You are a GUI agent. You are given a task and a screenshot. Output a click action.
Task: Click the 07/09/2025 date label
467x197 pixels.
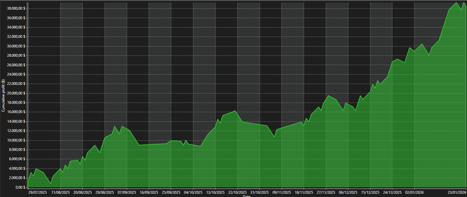(127, 192)
